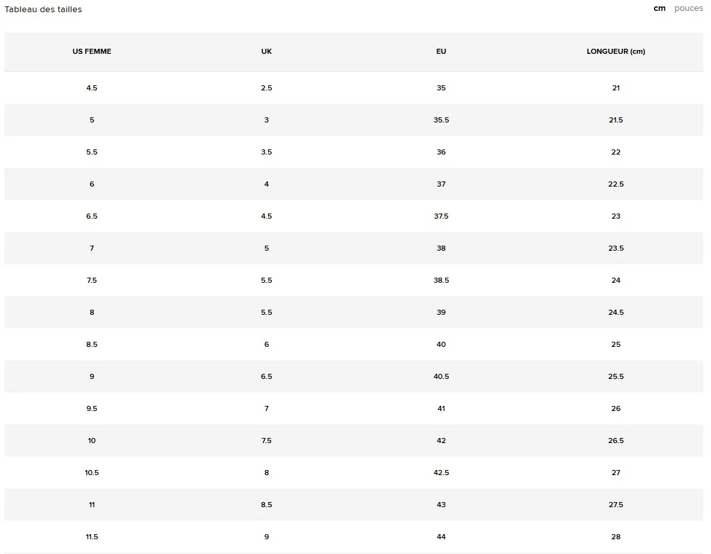711x554 pixels.
Task: Select EU size 38 cell
Action: [x=441, y=248]
